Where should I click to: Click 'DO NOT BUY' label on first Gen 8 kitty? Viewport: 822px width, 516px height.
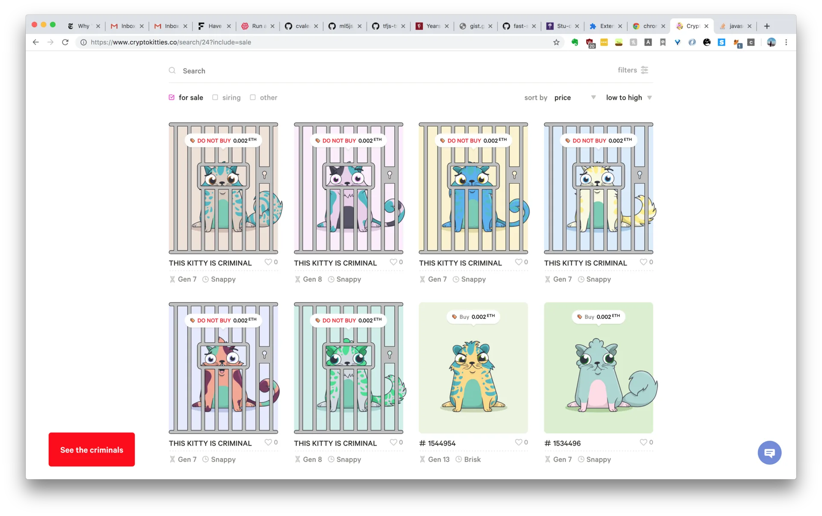(x=348, y=140)
